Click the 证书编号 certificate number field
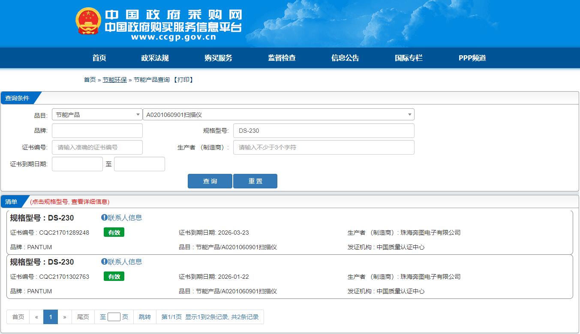The image size is (580, 334). pyautogui.click(x=97, y=147)
